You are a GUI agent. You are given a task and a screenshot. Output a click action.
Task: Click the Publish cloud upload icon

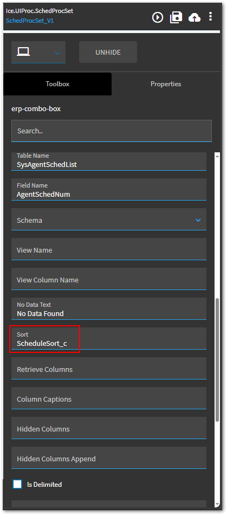[x=194, y=18]
